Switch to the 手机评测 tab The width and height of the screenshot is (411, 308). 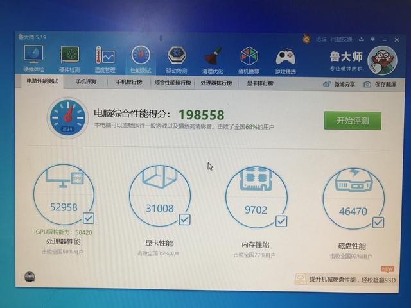[x=86, y=81]
